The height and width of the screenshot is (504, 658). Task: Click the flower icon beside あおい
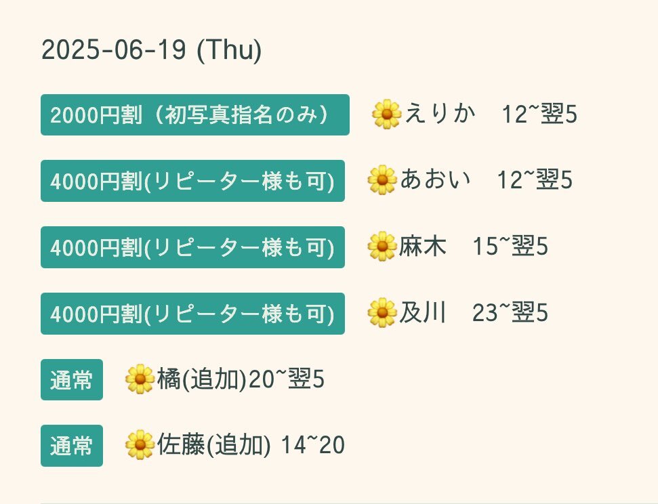[x=382, y=180]
